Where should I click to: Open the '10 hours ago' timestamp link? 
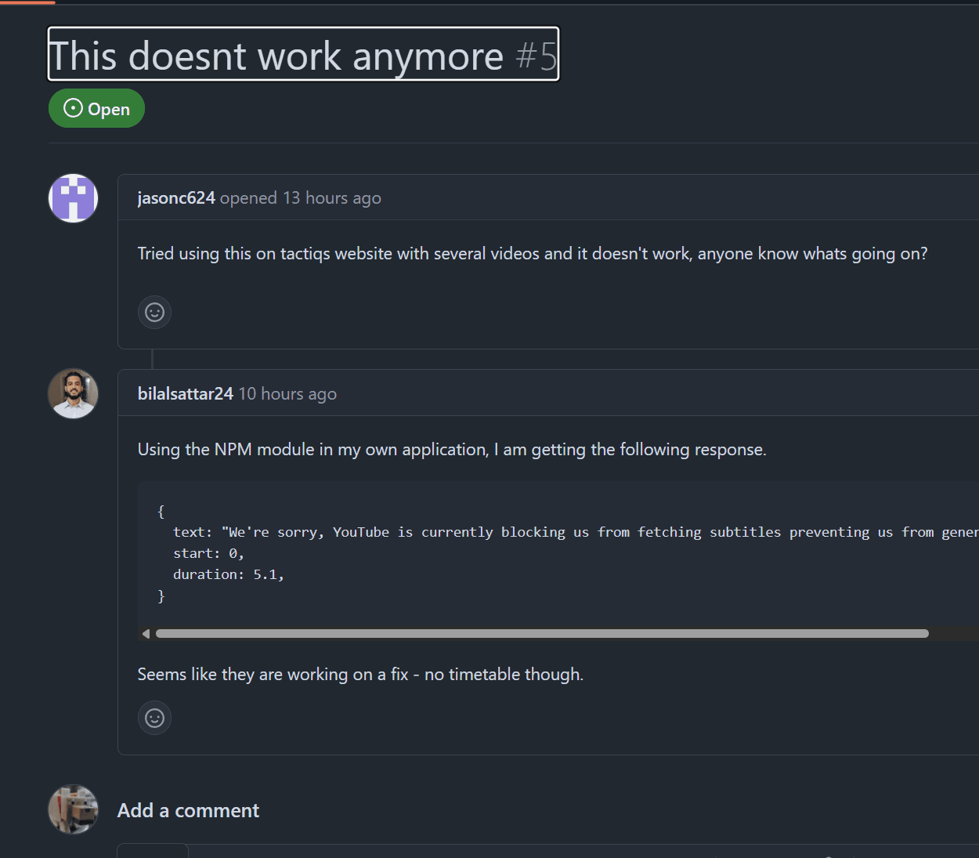click(287, 393)
